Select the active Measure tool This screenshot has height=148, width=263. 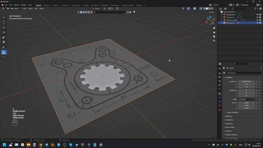click(4, 52)
